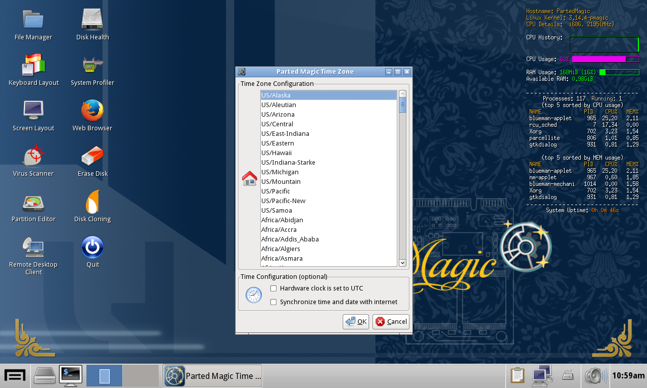This screenshot has height=388, width=647.
Task: Open the start menu in the taskbar
Action: tap(15, 376)
